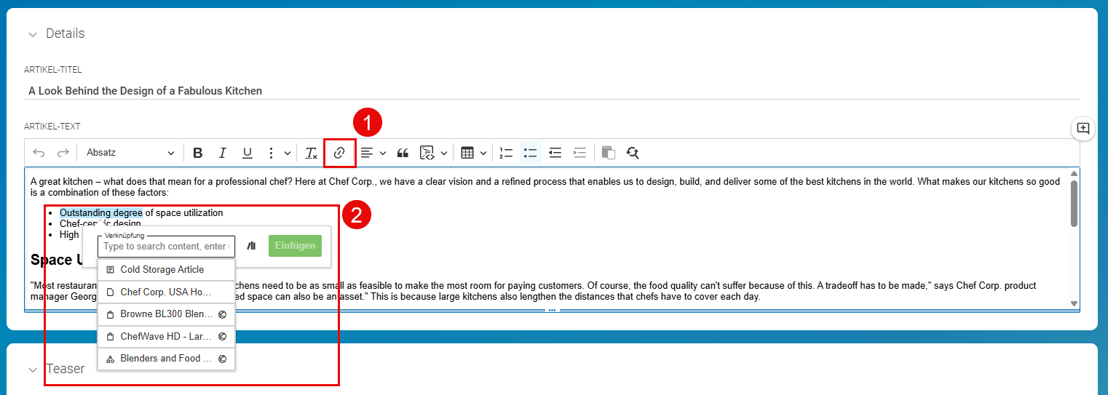1108x395 pixels.
Task: Click the Bold formatting icon
Action: pyautogui.click(x=198, y=153)
